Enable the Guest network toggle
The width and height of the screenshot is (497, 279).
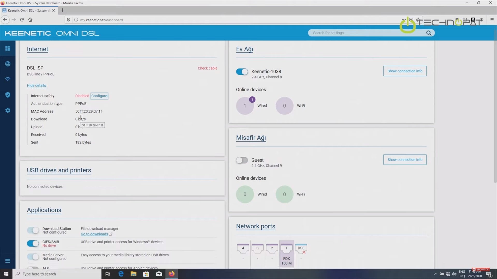point(242,160)
